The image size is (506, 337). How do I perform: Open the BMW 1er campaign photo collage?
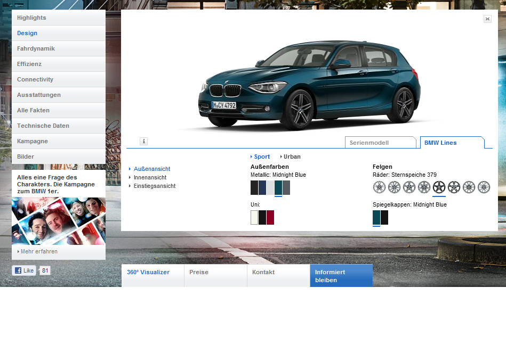point(59,221)
